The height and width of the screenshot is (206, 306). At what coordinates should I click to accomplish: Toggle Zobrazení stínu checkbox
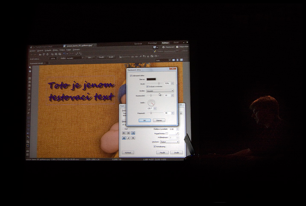coord(131,75)
